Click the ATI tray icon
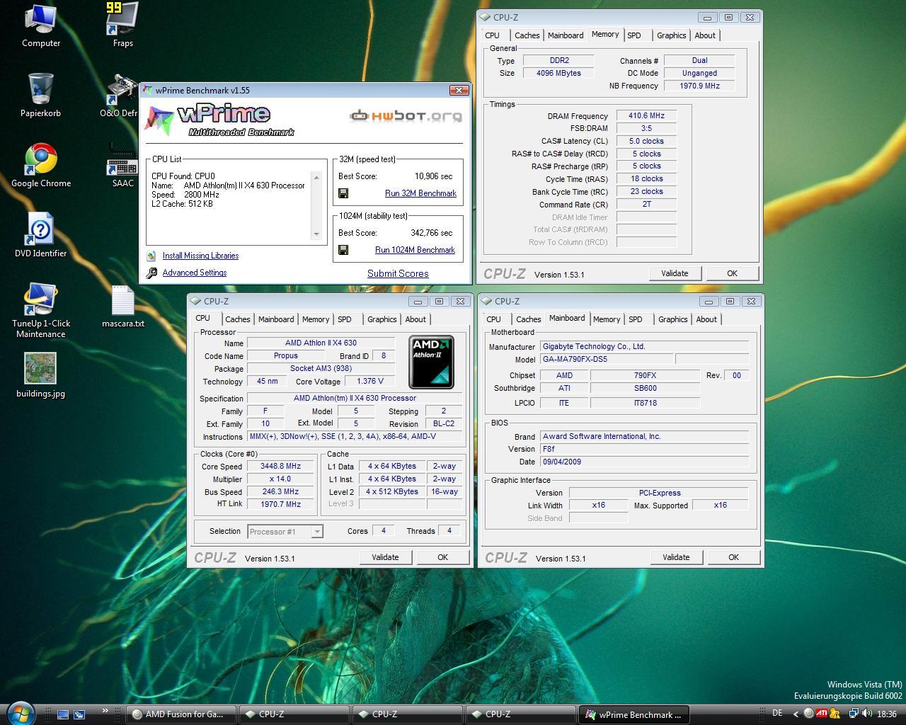906x725 pixels. point(822,714)
